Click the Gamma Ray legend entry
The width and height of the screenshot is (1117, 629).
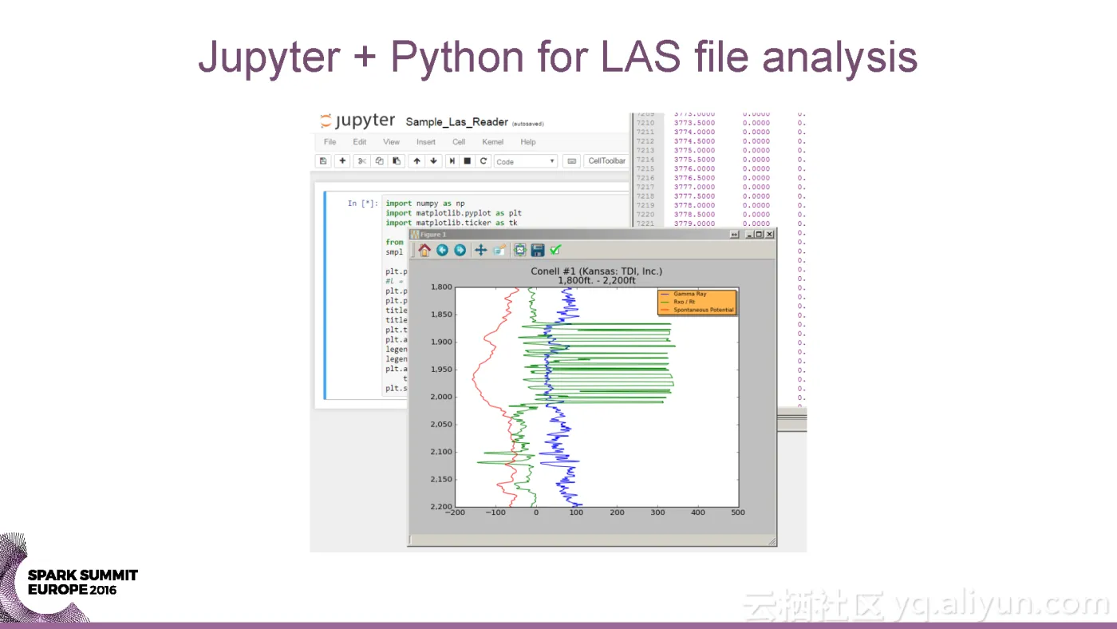(x=690, y=294)
